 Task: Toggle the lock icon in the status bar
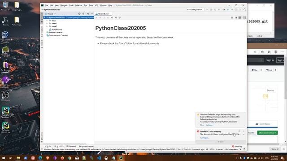click(240, 149)
